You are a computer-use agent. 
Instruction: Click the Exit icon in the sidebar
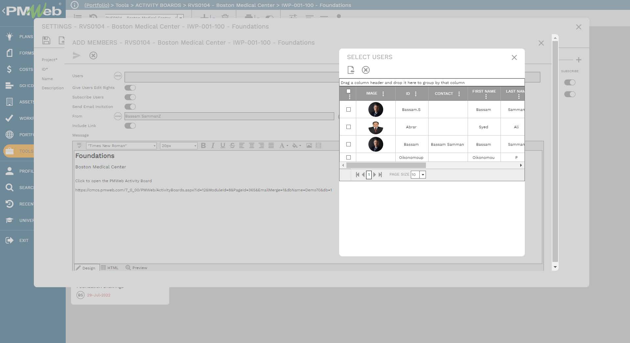click(x=10, y=240)
